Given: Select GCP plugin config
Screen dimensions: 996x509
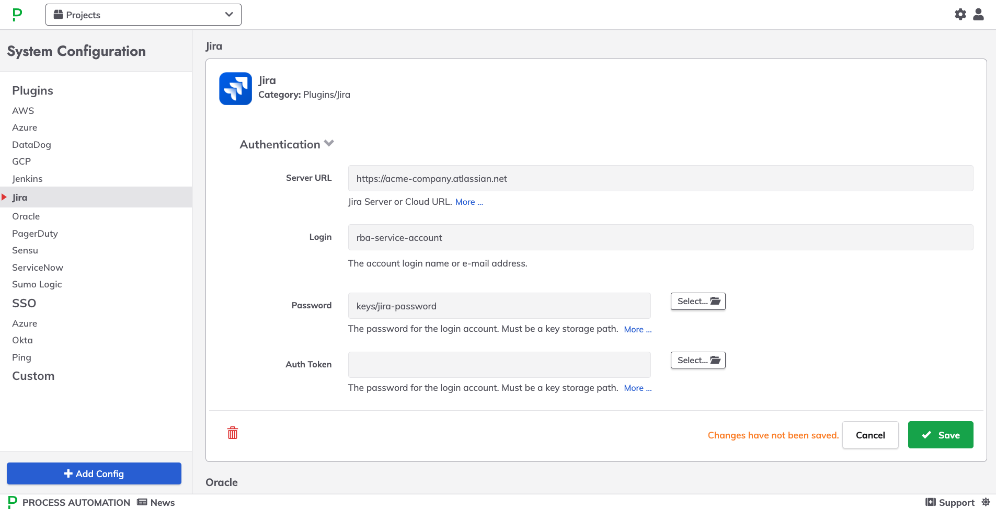Looking at the screenshot, I should coord(21,161).
